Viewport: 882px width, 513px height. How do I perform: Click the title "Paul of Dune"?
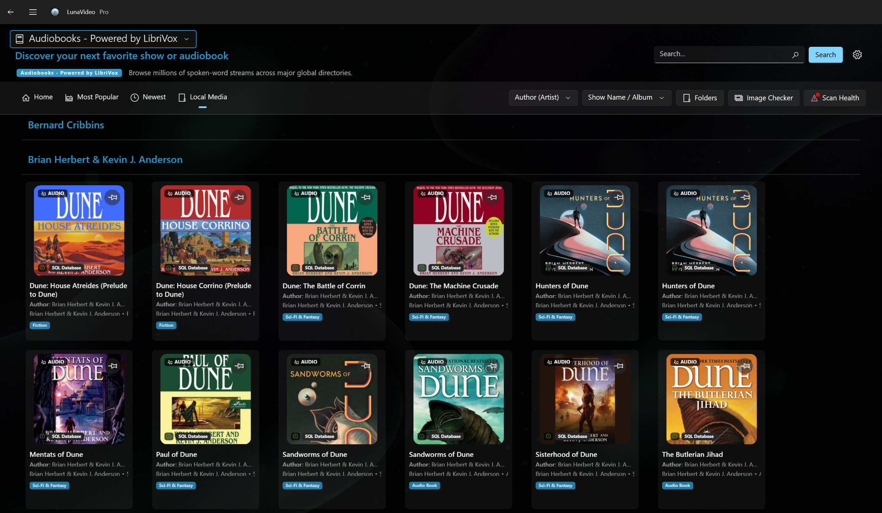177,454
